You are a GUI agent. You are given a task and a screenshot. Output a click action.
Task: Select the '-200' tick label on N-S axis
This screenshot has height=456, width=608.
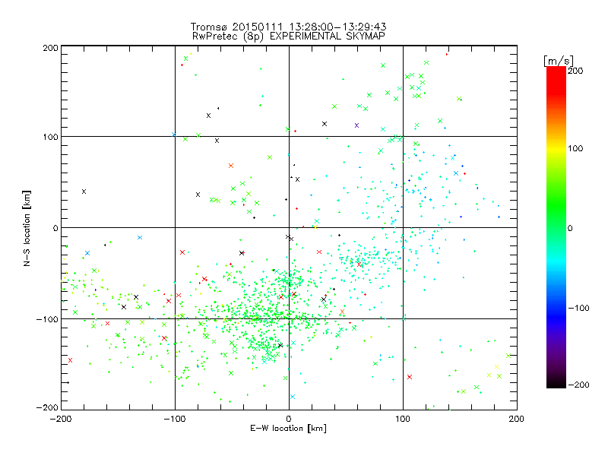click(x=48, y=407)
